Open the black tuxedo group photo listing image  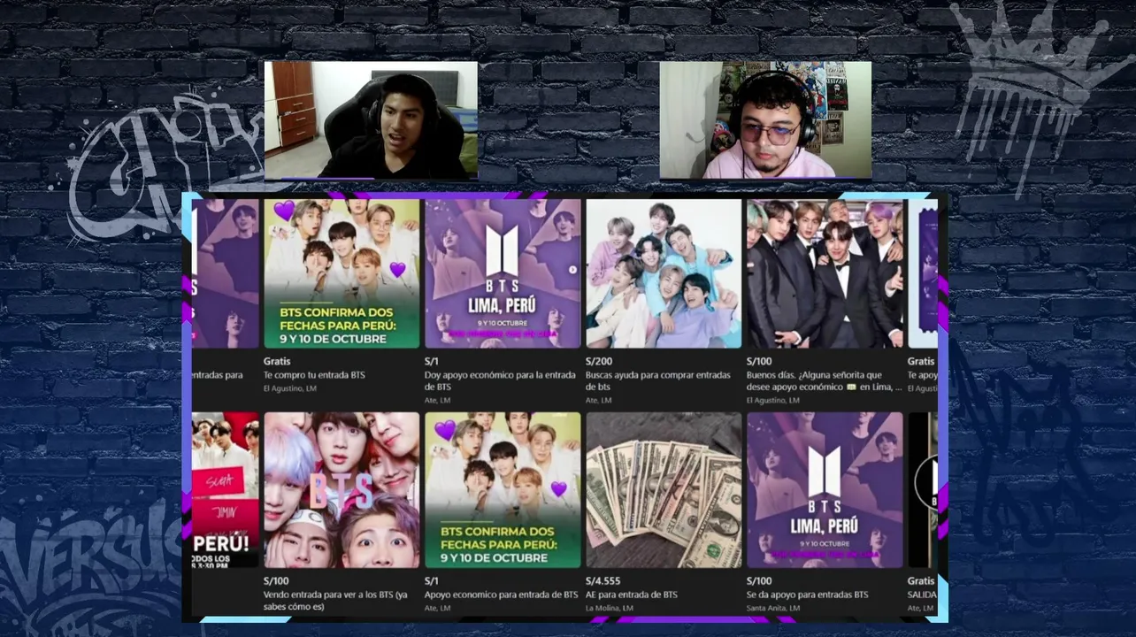coord(825,273)
